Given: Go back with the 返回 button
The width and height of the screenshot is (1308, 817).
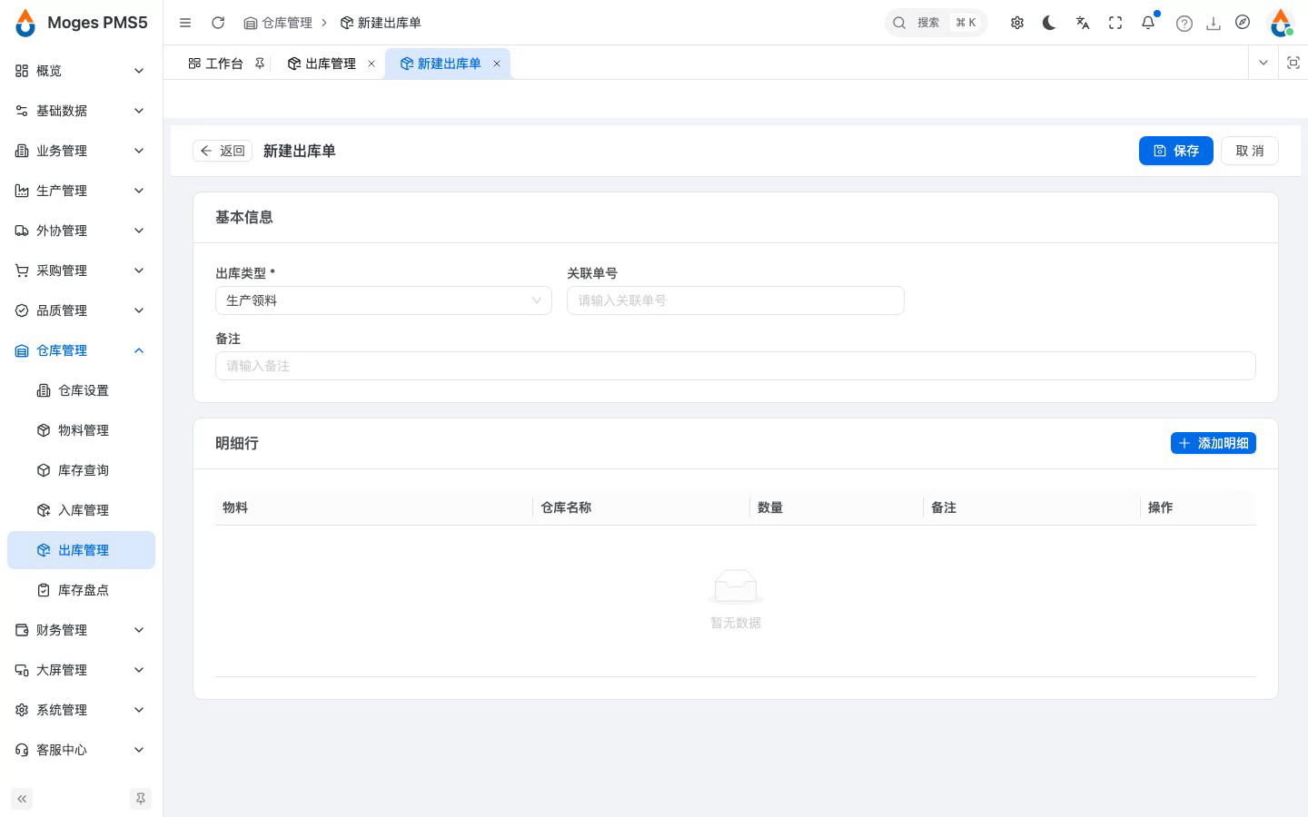Looking at the screenshot, I should coord(223,151).
